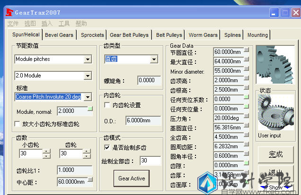Screen dimensions: 301x195
Task: Open the 工具 menu
Action: click(x=64, y=23)
